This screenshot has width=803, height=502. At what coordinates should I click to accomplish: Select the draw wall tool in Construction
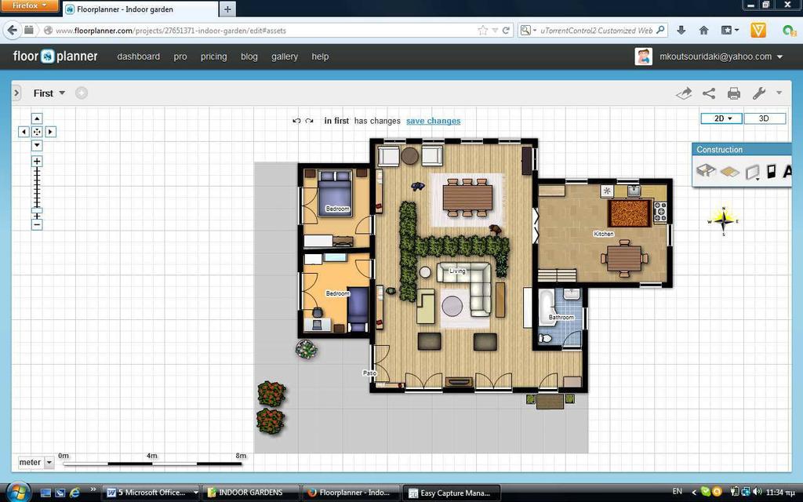752,172
